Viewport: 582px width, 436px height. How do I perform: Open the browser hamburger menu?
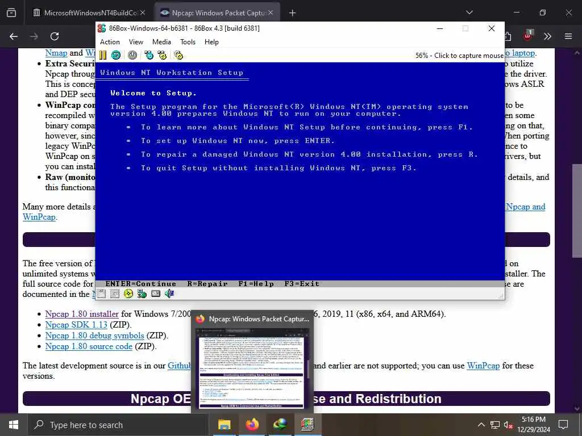tap(568, 36)
